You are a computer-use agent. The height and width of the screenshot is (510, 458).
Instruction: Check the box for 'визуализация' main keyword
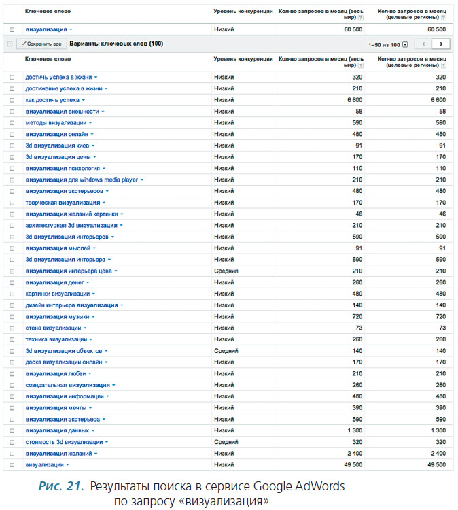coord(12,30)
